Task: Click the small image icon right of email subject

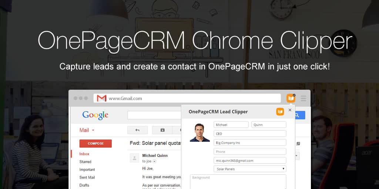Action: click(298, 144)
